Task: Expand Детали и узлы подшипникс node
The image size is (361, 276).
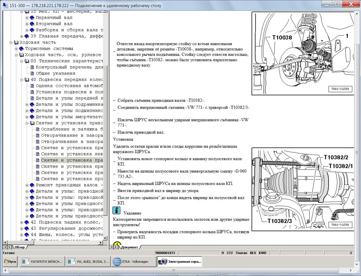Action: tap(27, 111)
